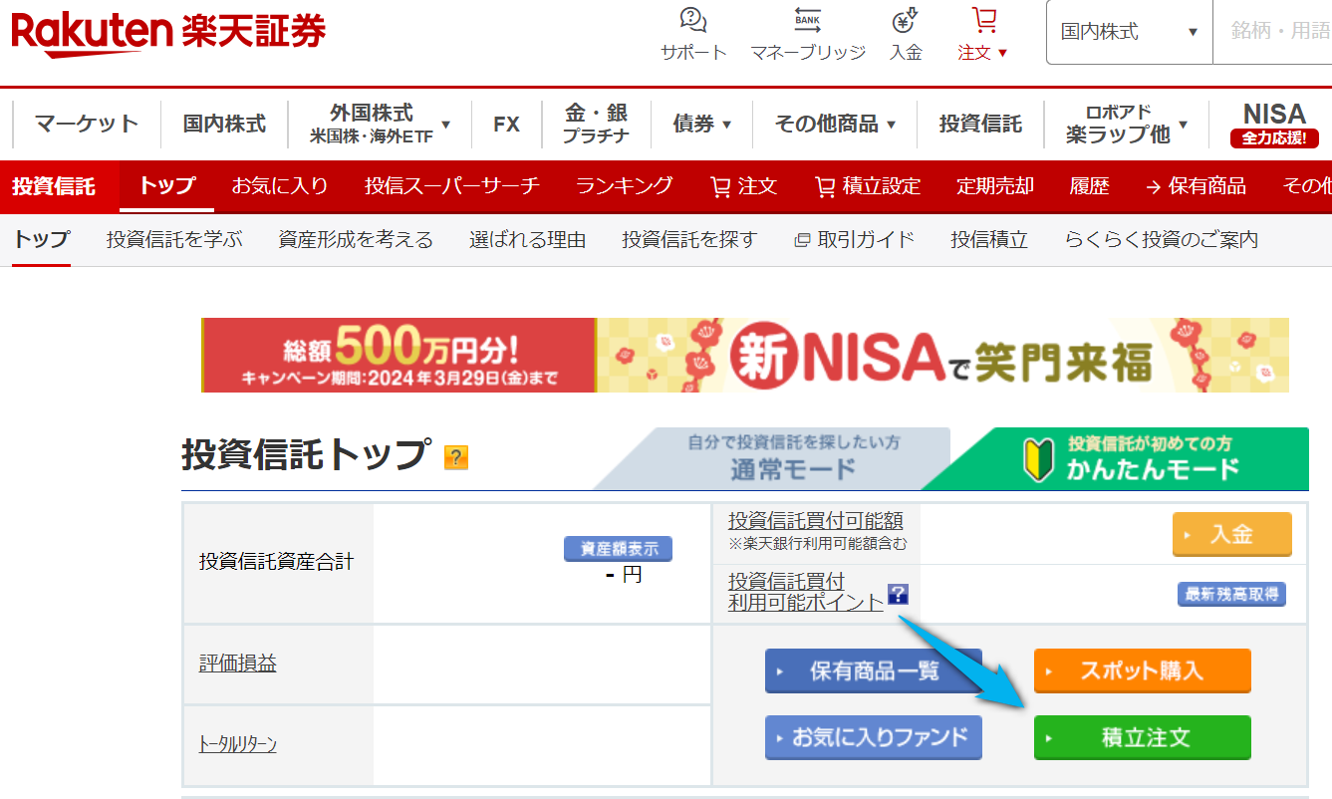This screenshot has width=1332, height=799.
Task: Open the 国内株式 main menu item
Action: pos(224,124)
